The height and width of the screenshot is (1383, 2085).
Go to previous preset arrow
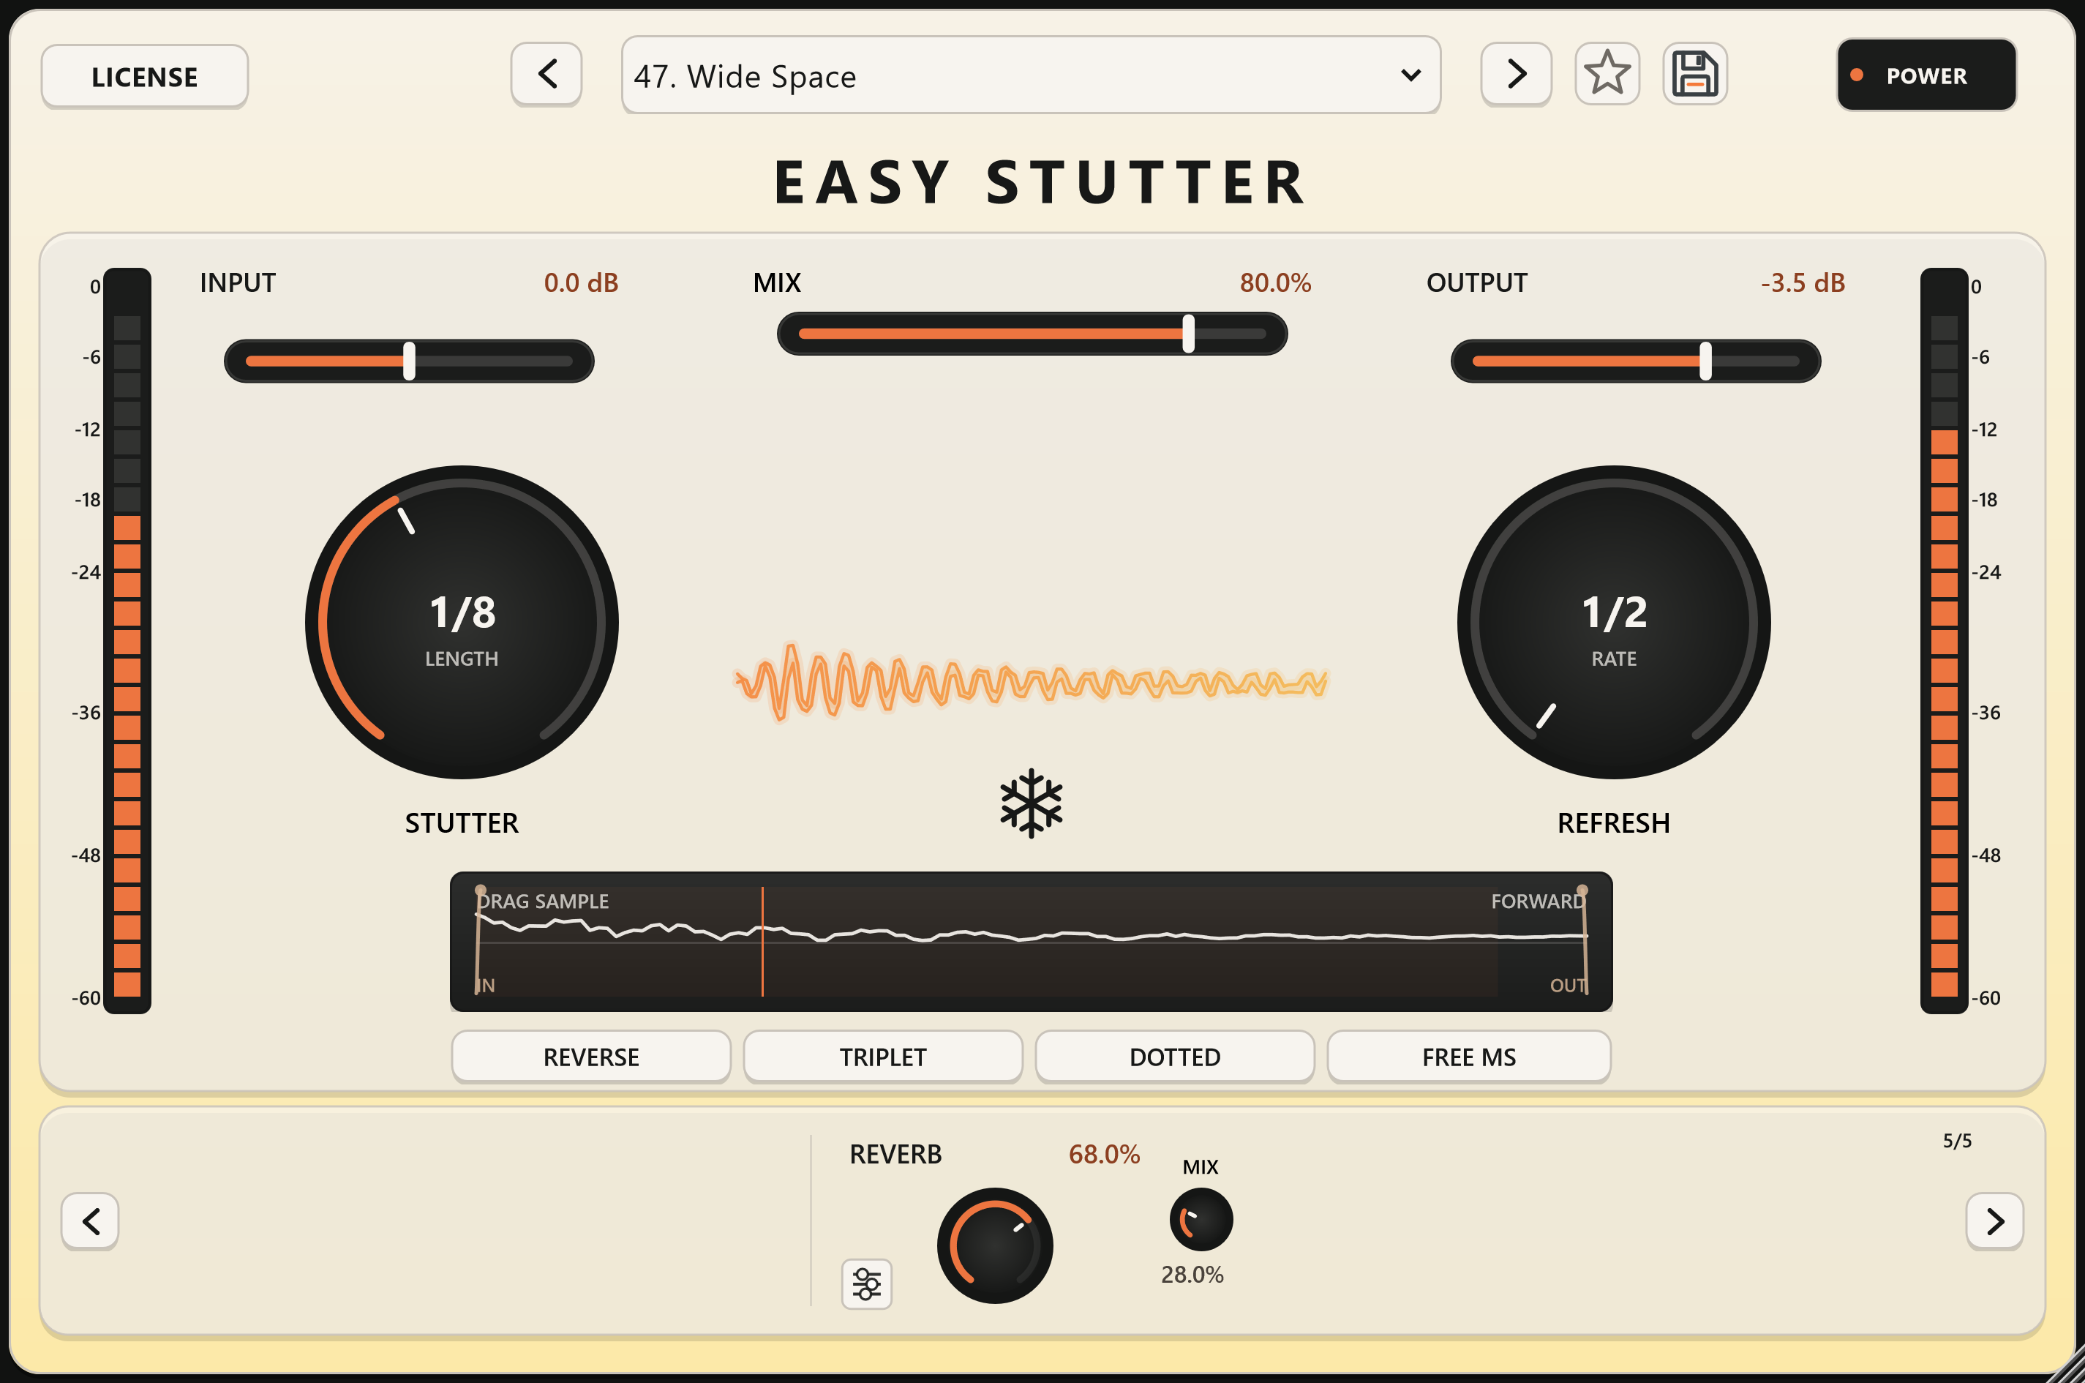[x=546, y=74]
